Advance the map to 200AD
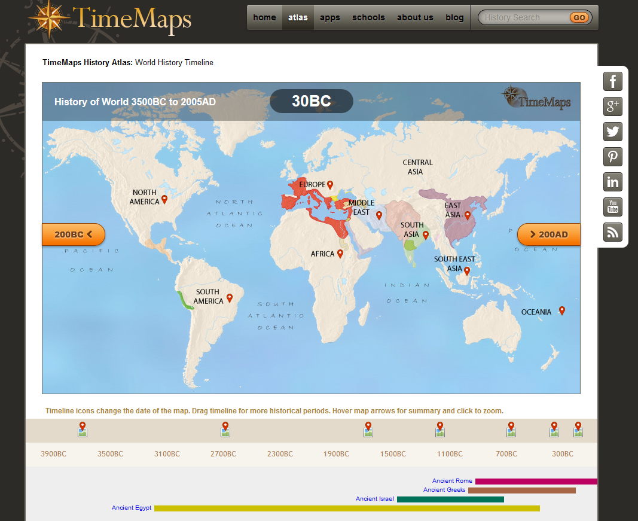Image resolution: width=638 pixels, height=521 pixels. (x=548, y=234)
